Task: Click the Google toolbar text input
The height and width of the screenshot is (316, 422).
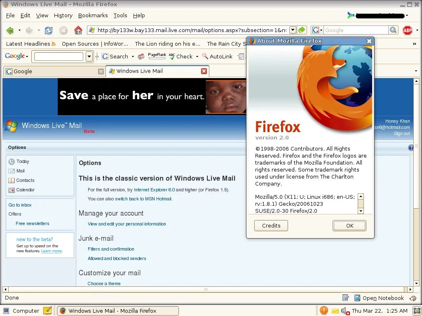Action: [59, 56]
